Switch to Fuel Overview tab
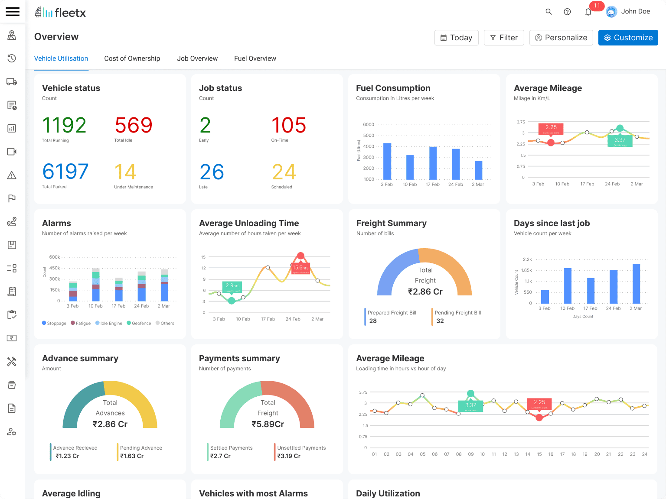Viewport: 666px width, 499px height. (x=255, y=58)
